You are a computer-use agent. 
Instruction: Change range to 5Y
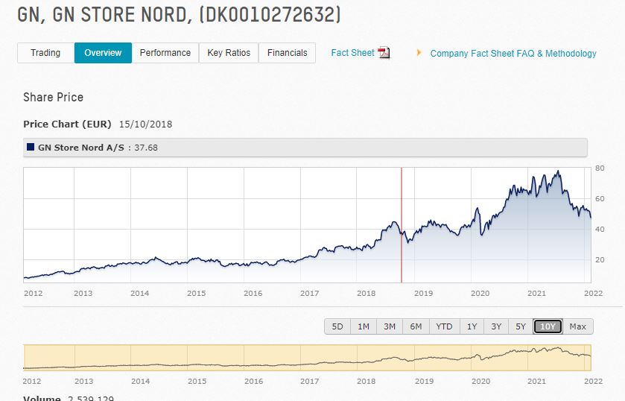pyautogui.click(x=521, y=326)
